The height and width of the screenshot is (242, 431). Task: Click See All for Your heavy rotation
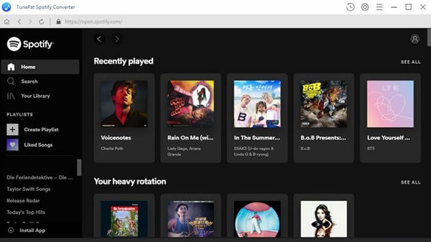point(411,182)
